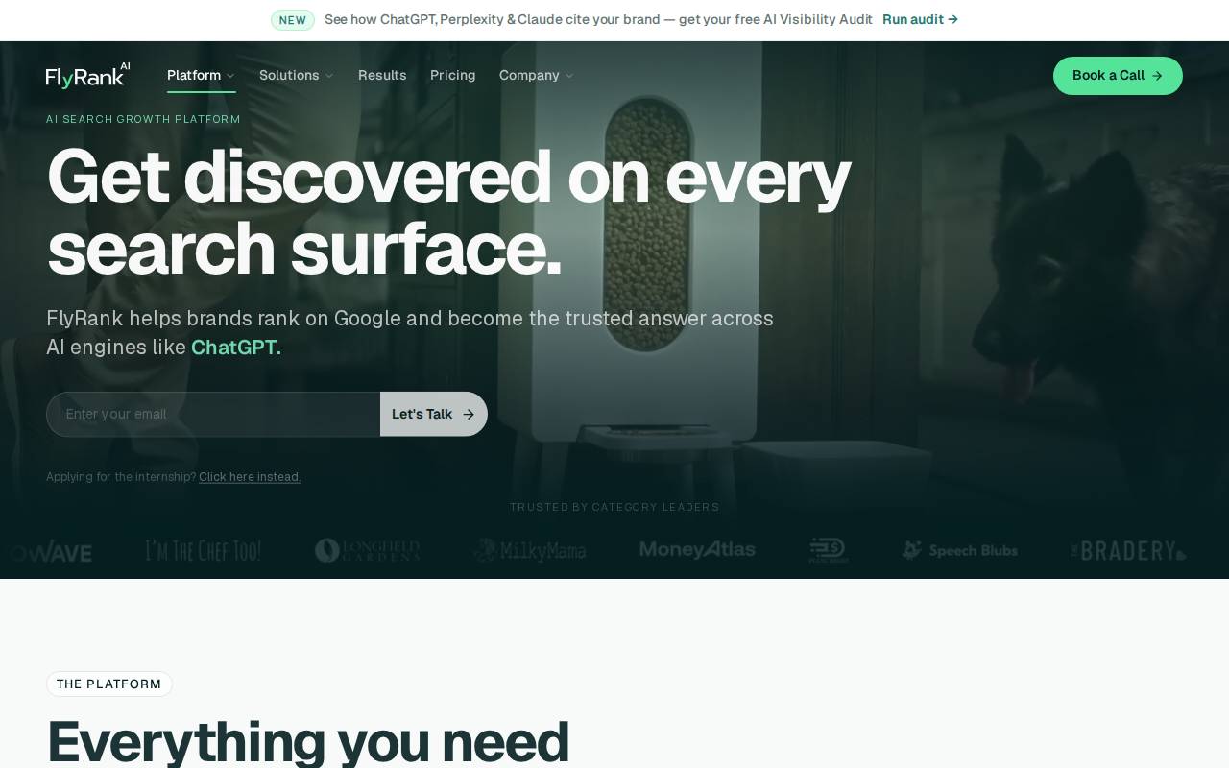Click the MilkyMama logo
The width and height of the screenshot is (1229, 768).
tap(530, 550)
